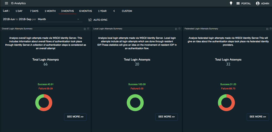Open the hamburger navigation menu
Viewport: 272px width, 132px height.
pyautogui.click(x=7, y=3)
